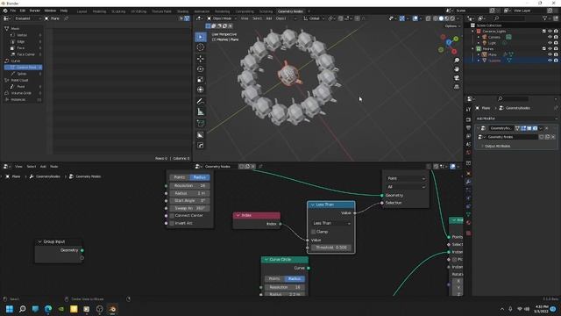Screen dimensions: 561x316
Task: Disable Suzanne render camera icon in outliner
Action: pos(556,61)
